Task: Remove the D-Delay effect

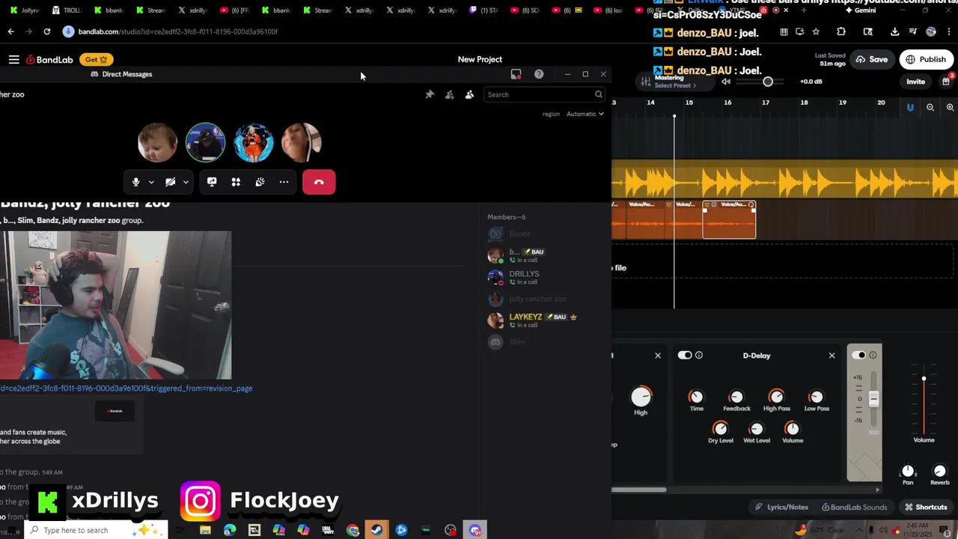Action: pos(832,356)
